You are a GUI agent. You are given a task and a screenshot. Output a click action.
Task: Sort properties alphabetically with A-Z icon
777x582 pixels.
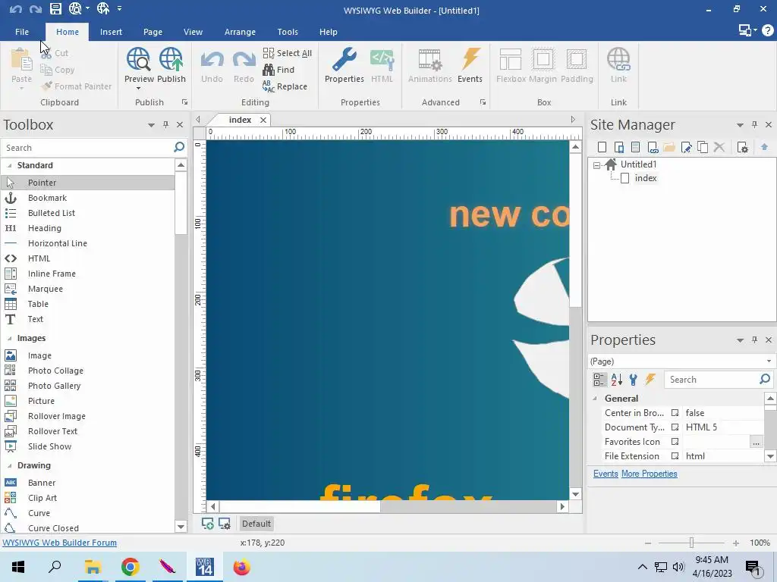616,380
